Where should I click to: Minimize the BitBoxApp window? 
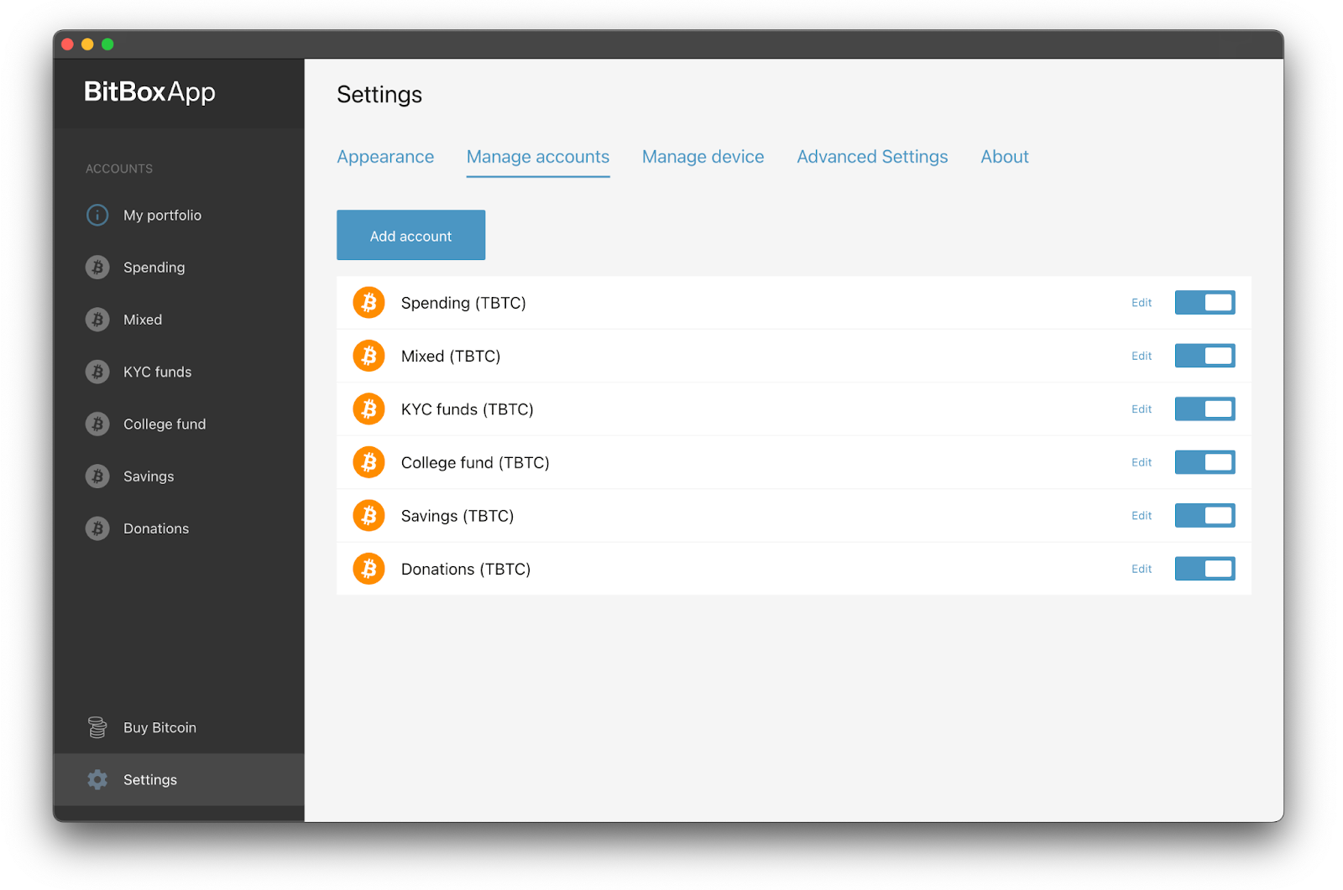(87, 44)
